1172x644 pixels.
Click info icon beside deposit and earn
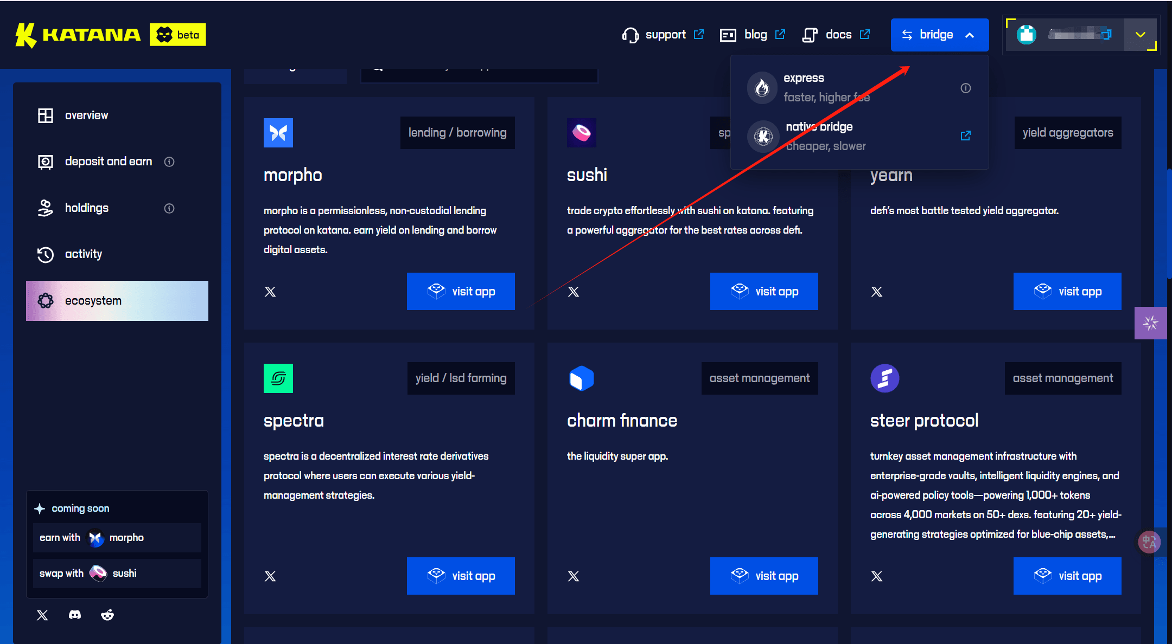click(169, 162)
